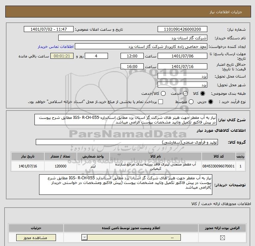255x246 pixels.
Task: Click the تاریخ نیاز column header
Action: tap(27, 156)
